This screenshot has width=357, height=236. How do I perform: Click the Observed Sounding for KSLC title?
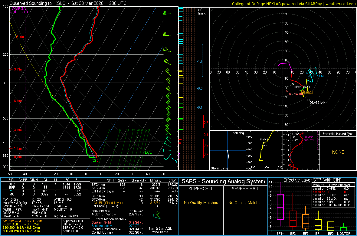coord(68,3)
